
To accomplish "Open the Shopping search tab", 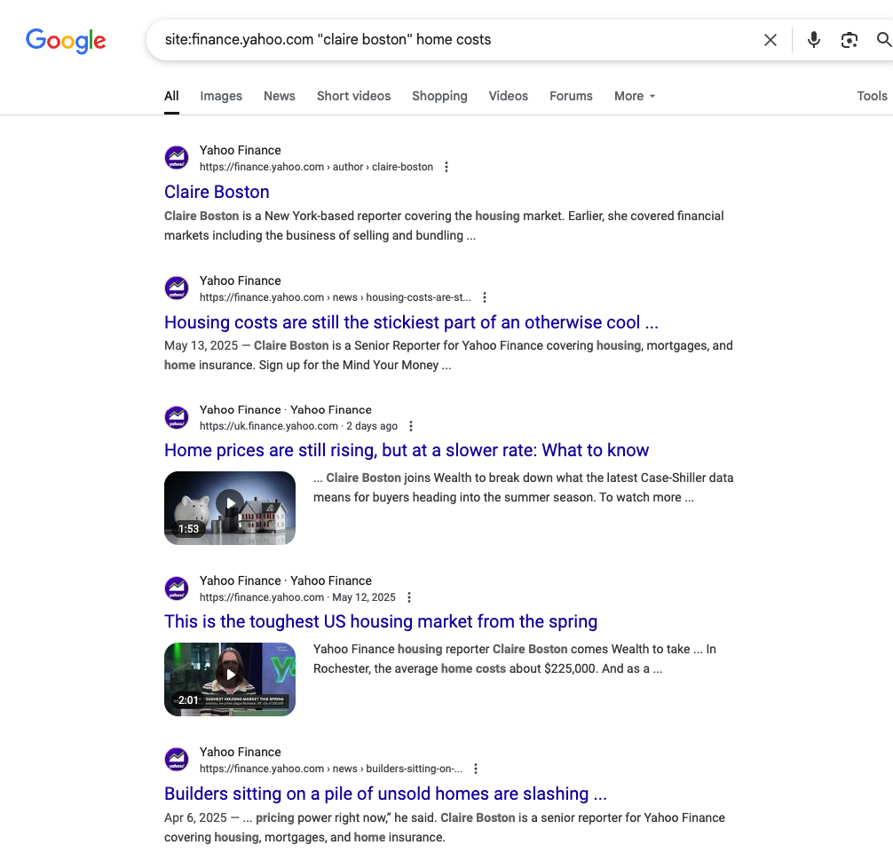I will coord(439,96).
